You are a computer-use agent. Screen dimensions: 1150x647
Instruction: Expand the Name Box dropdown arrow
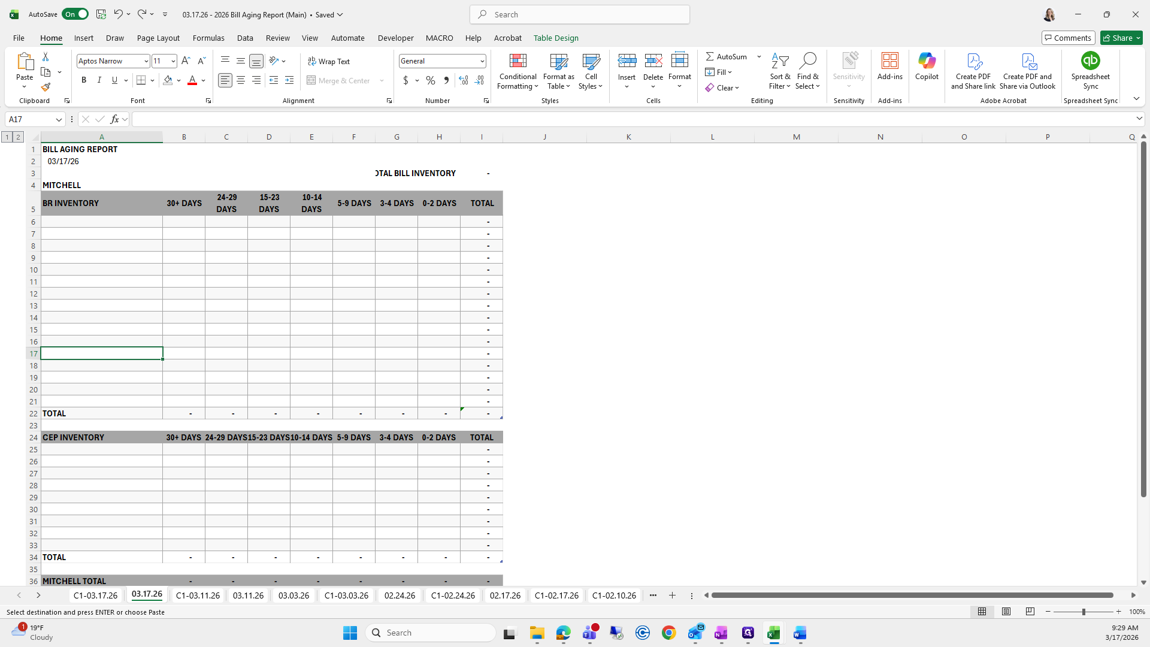(x=59, y=119)
